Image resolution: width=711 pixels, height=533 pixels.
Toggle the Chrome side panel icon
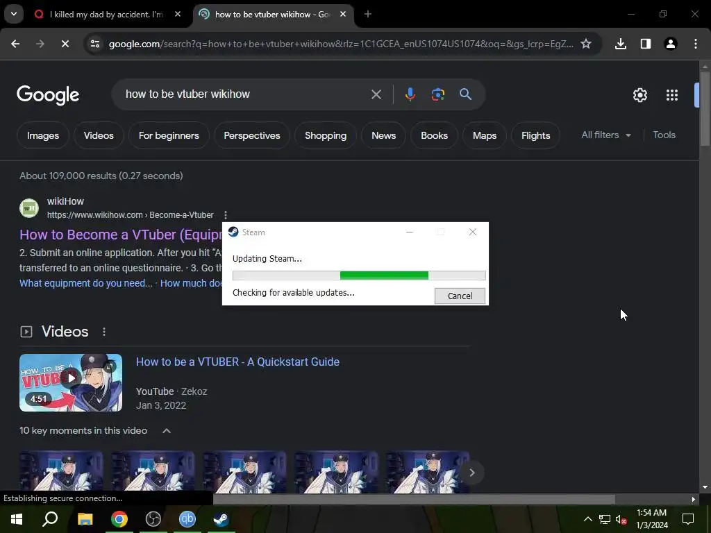(x=646, y=44)
